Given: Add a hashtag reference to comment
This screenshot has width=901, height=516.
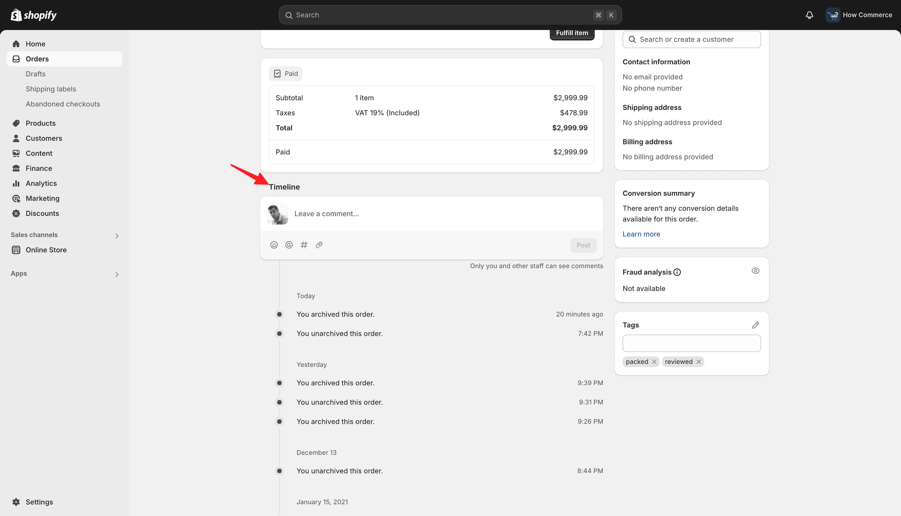Looking at the screenshot, I should 304,245.
